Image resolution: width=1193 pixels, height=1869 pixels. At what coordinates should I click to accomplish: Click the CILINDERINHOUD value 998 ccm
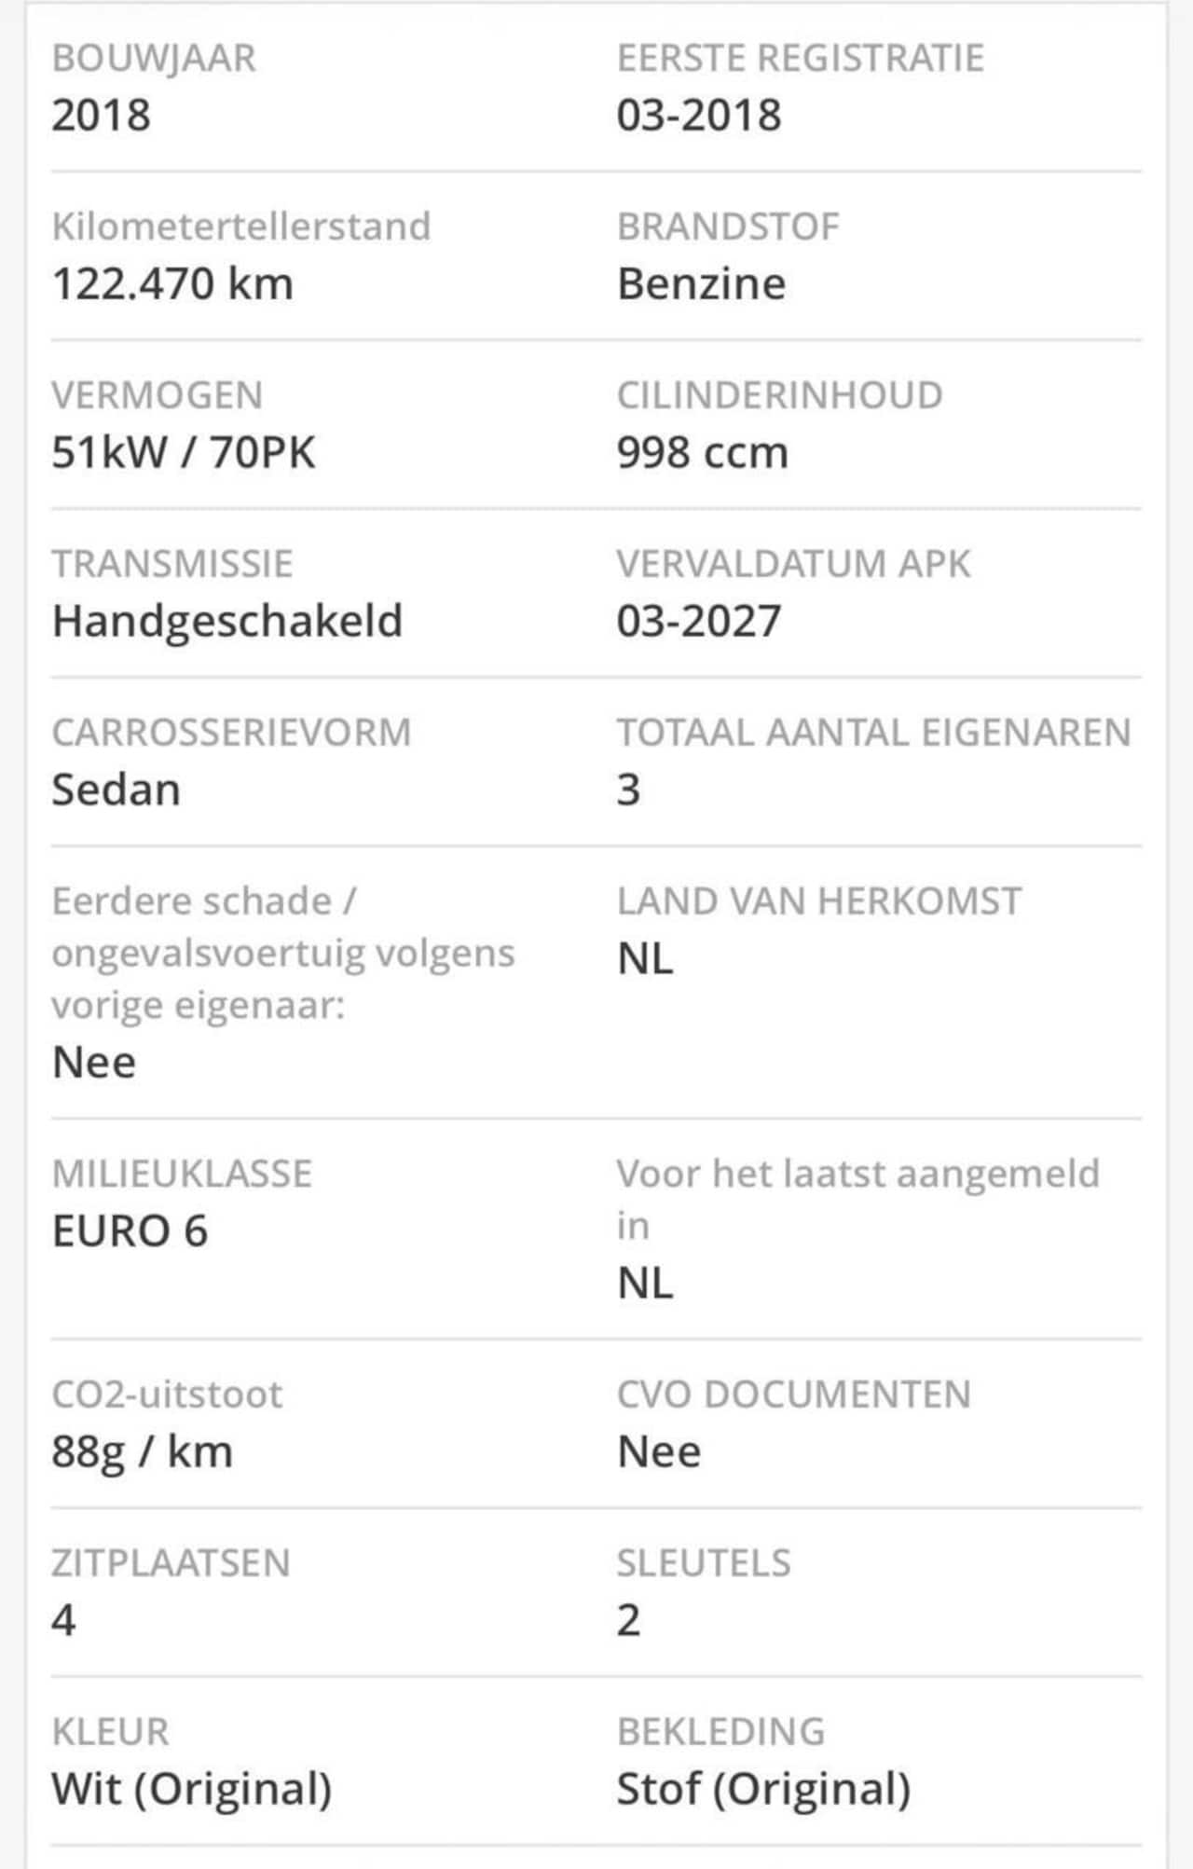[702, 453]
